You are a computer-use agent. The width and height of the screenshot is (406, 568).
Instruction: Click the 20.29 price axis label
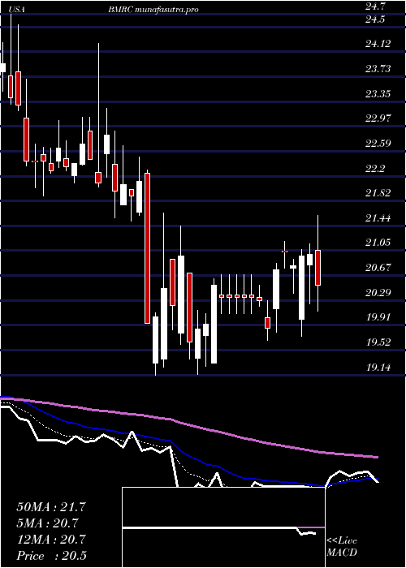(378, 292)
